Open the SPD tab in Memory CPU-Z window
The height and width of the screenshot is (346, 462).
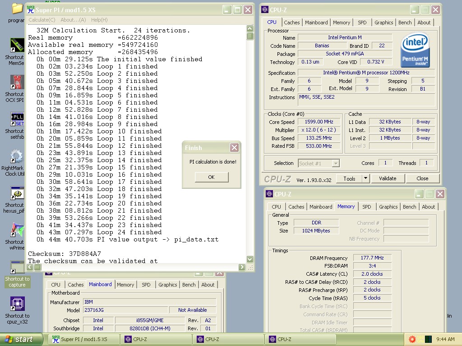click(x=366, y=207)
